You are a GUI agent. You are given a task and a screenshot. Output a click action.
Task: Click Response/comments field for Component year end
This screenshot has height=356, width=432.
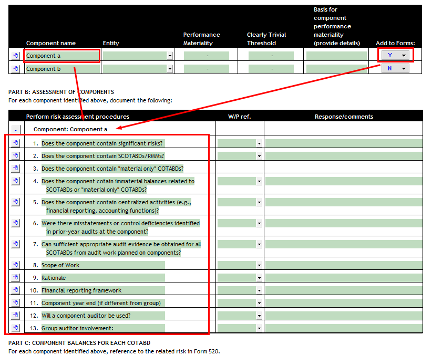(x=344, y=303)
